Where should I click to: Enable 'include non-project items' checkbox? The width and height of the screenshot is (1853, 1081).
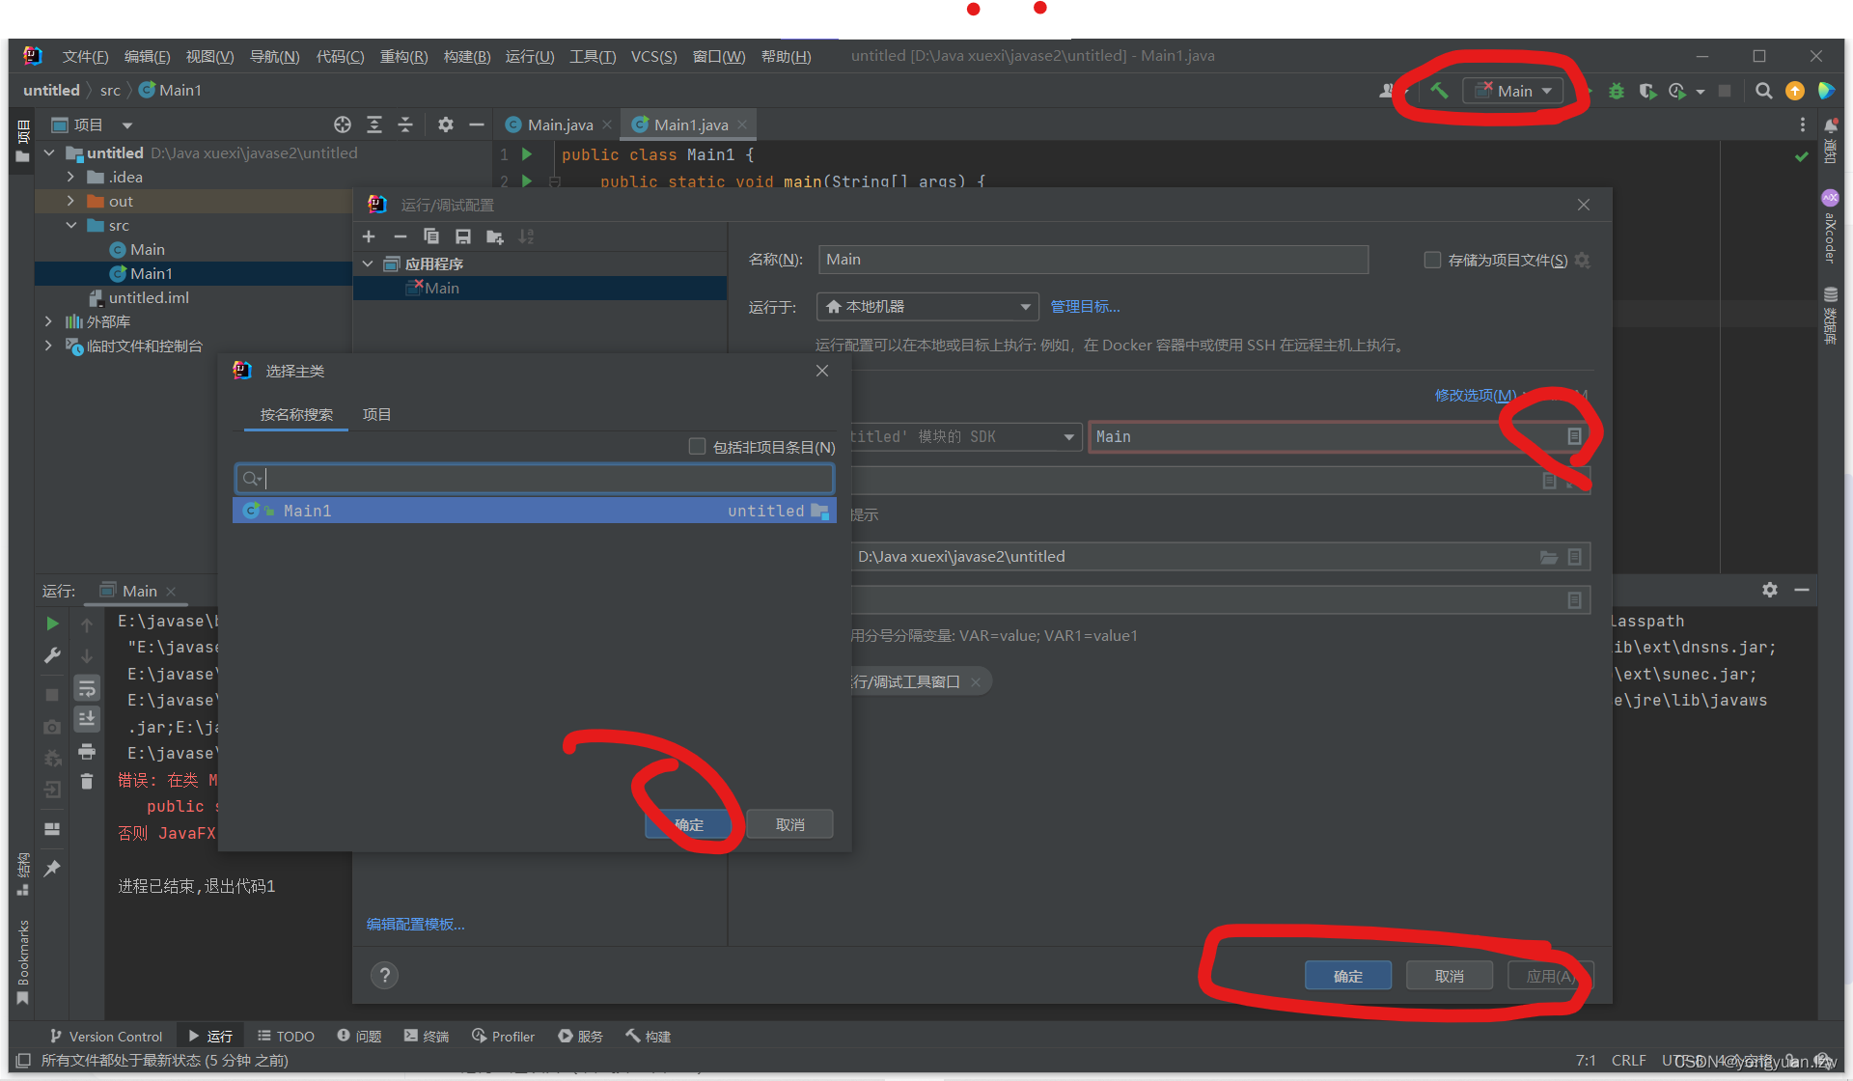point(697,446)
